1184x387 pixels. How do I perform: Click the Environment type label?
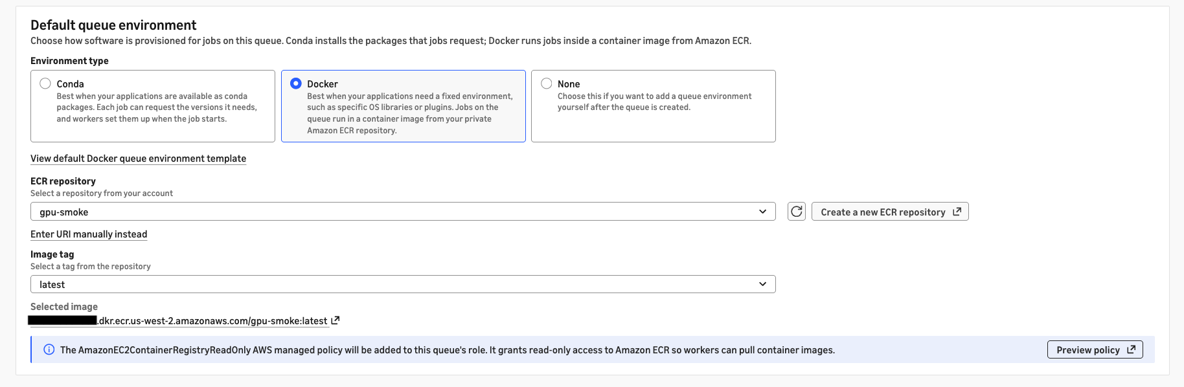[x=69, y=61]
